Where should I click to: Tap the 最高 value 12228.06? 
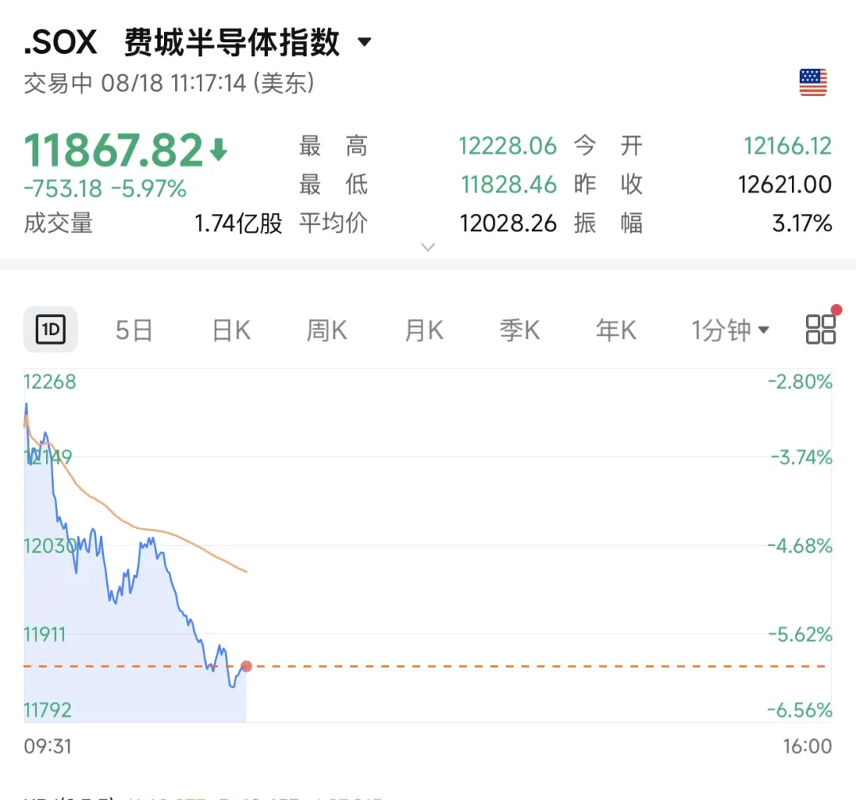point(507,146)
